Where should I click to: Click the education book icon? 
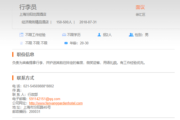64,35
